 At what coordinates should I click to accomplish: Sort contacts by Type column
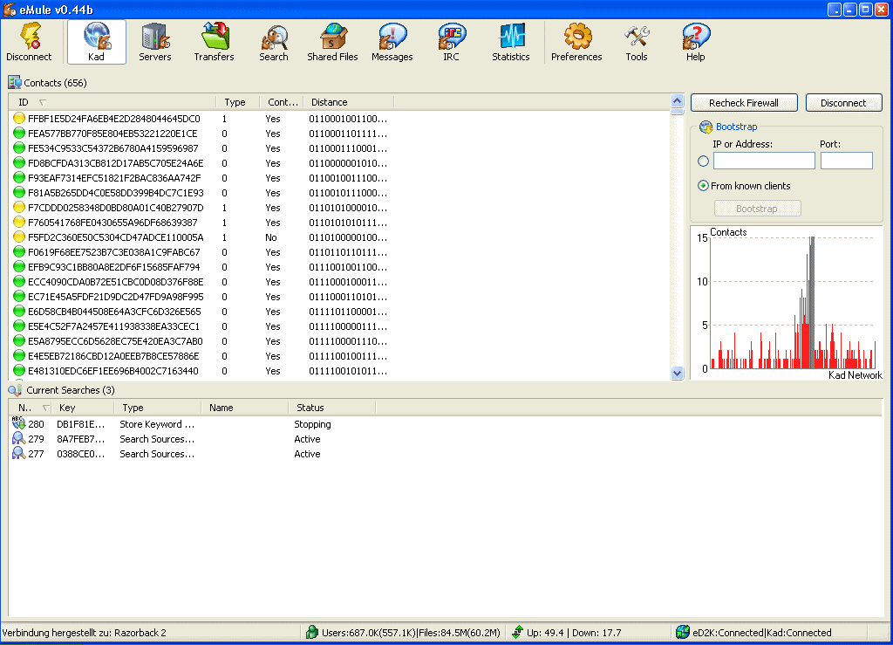(x=238, y=102)
